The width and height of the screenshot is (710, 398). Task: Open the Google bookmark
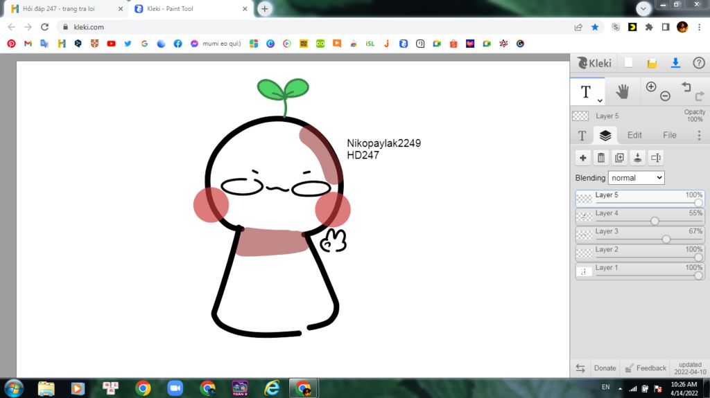tap(144, 44)
